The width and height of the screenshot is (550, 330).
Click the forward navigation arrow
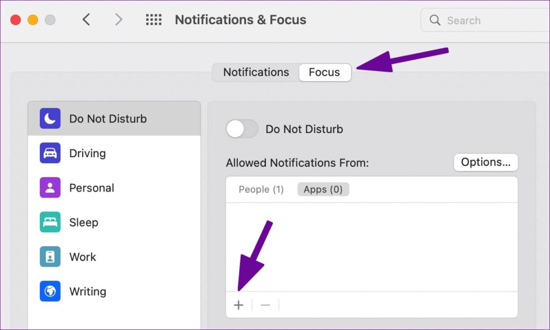[x=119, y=20]
